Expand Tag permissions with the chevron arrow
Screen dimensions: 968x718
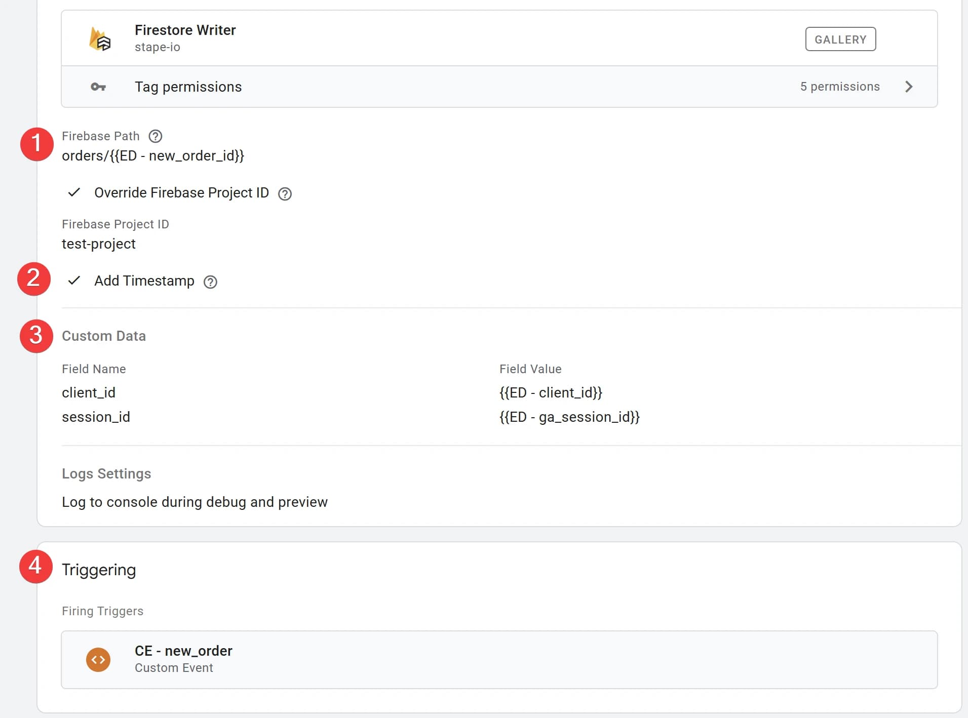909,87
